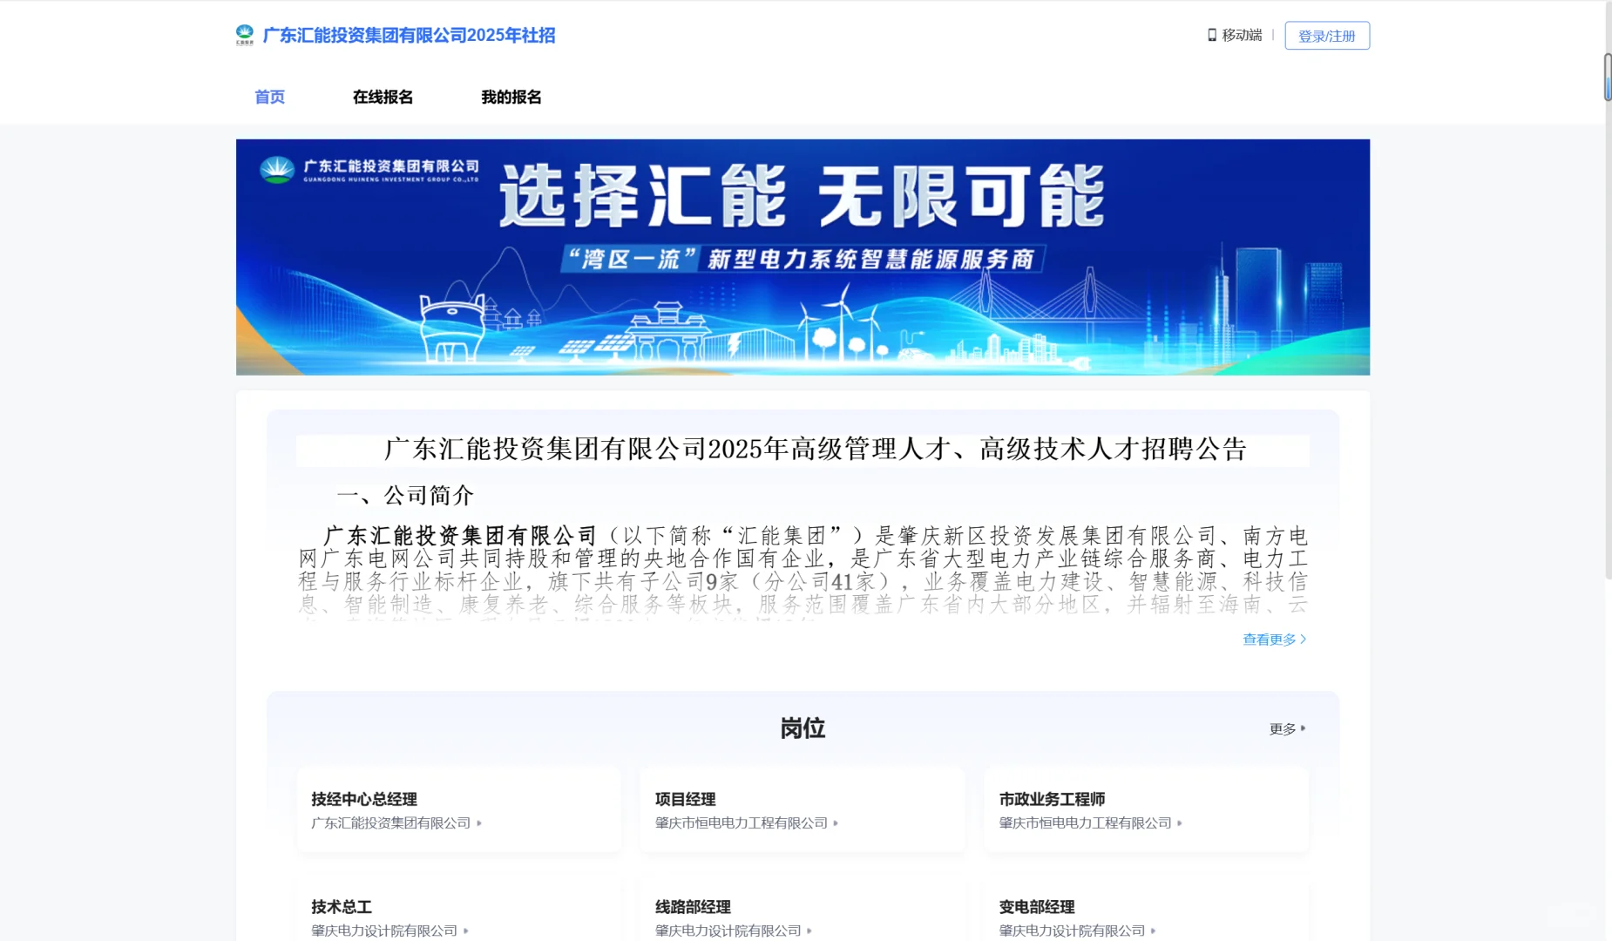Go to the 首页 tab
The width and height of the screenshot is (1612, 941).
(x=270, y=97)
